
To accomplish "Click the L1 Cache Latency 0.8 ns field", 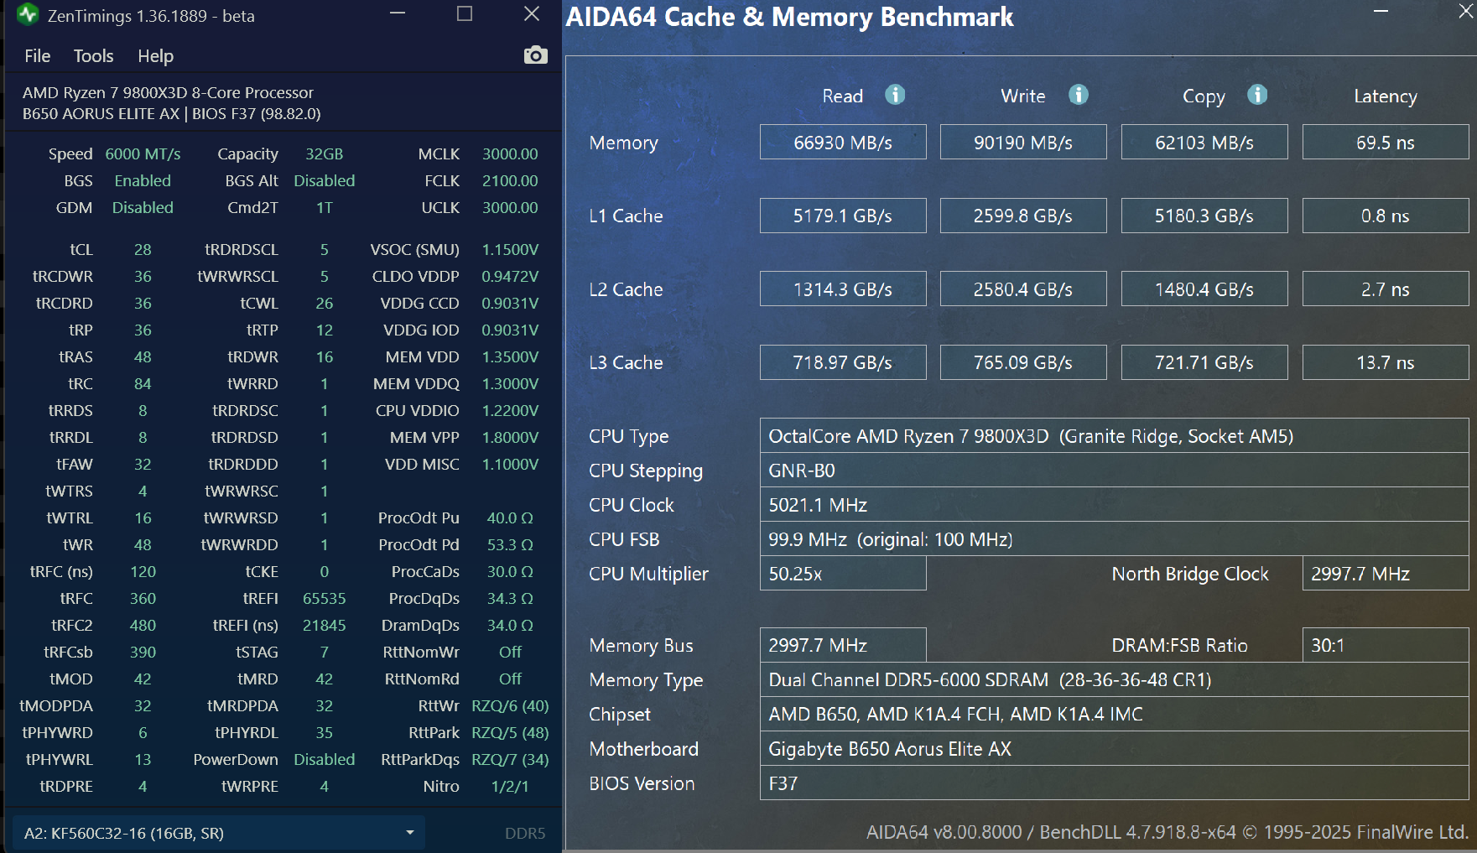I will [1386, 216].
